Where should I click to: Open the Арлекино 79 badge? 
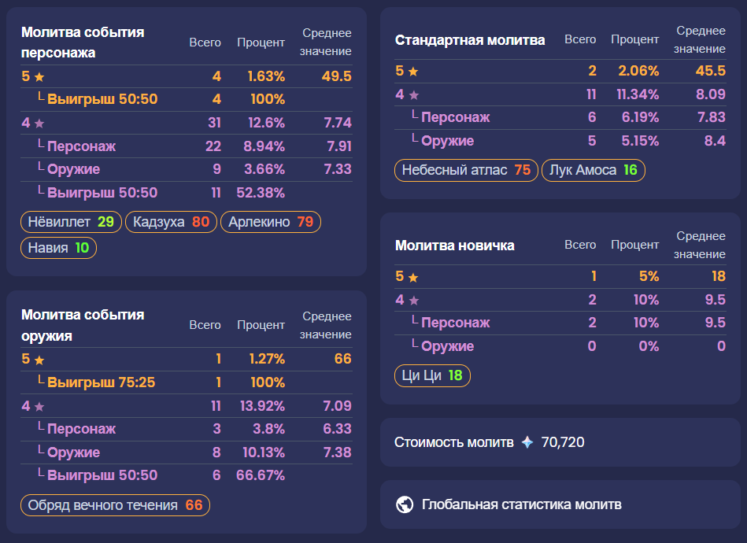pyautogui.click(x=271, y=222)
